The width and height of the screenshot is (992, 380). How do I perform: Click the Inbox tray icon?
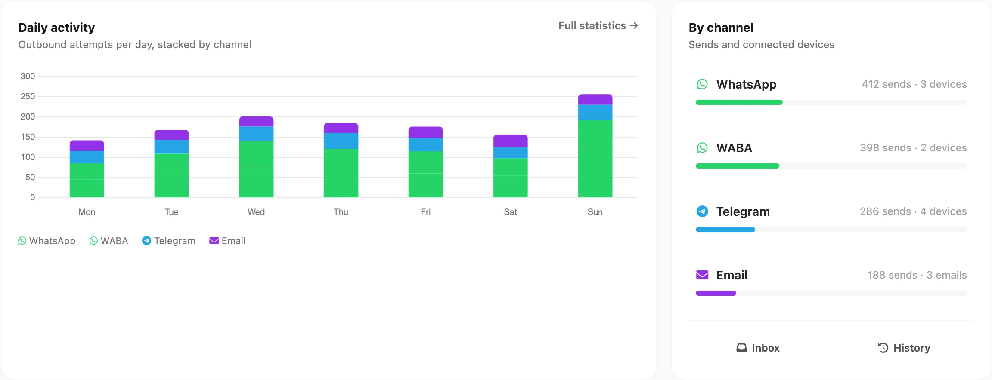tap(741, 348)
